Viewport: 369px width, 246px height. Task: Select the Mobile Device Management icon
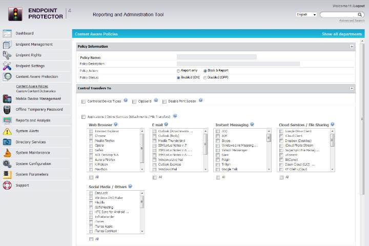click(7, 98)
